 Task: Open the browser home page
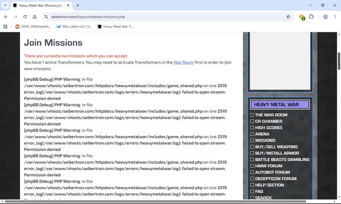(35, 16)
